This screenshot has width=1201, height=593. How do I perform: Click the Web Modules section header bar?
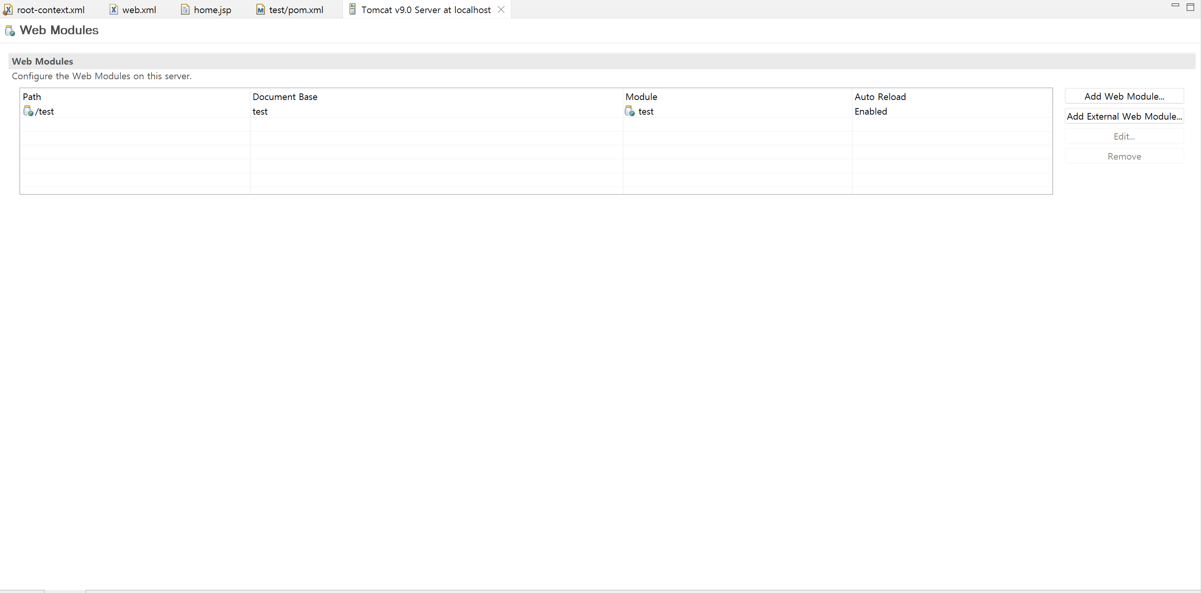tap(602, 61)
